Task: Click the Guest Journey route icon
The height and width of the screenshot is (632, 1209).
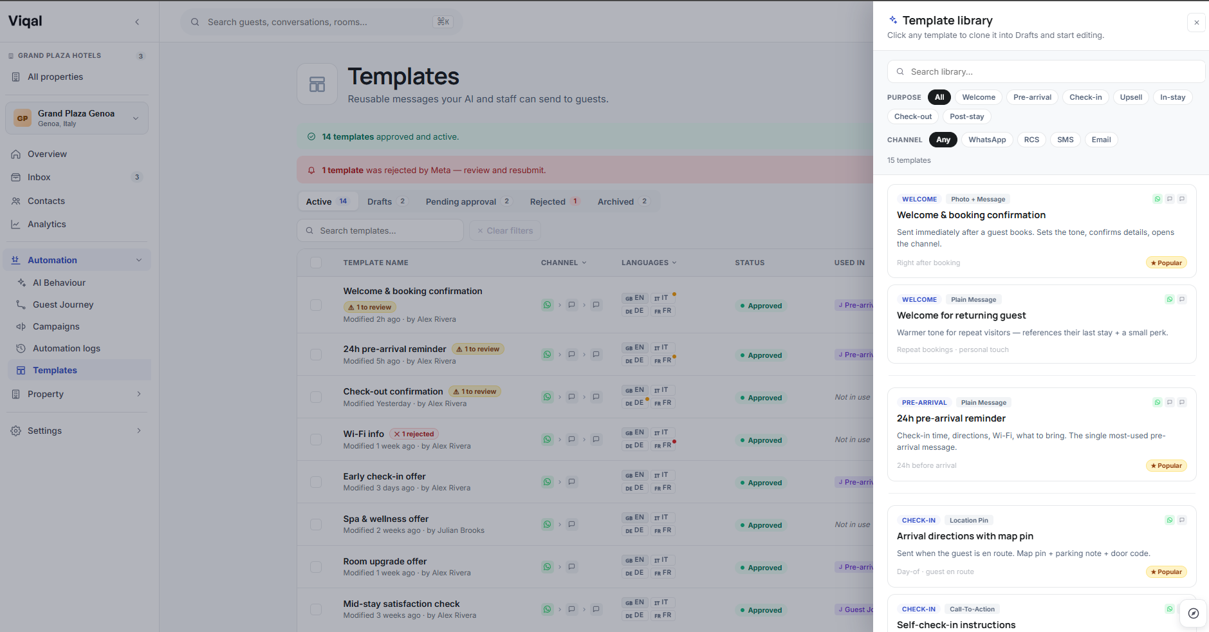Action: tap(21, 305)
